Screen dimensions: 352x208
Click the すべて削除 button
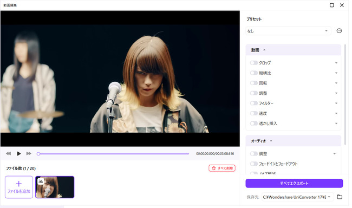point(222,168)
